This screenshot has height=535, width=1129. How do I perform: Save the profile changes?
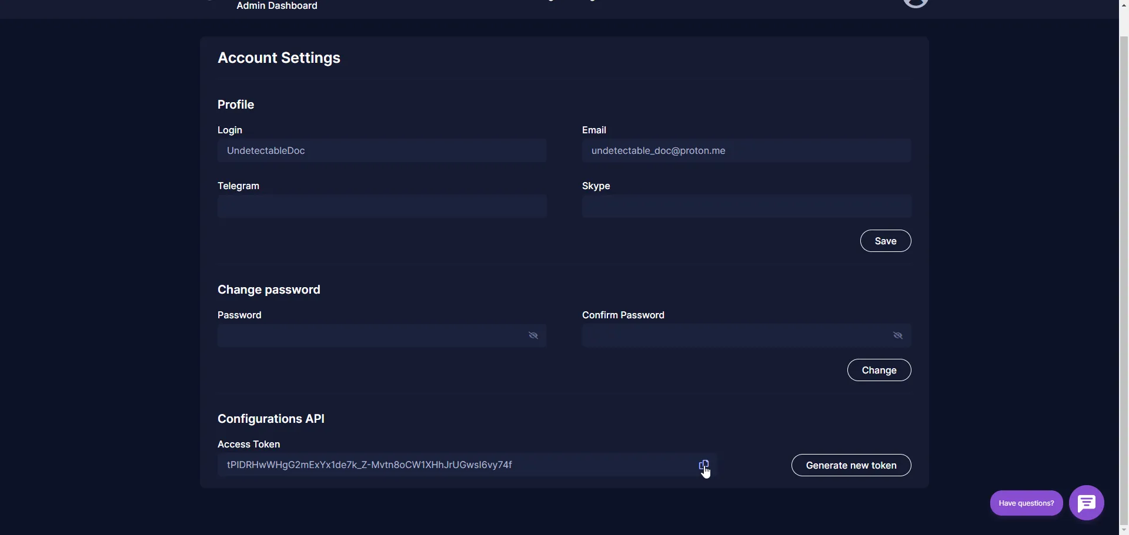click(885, 241)
